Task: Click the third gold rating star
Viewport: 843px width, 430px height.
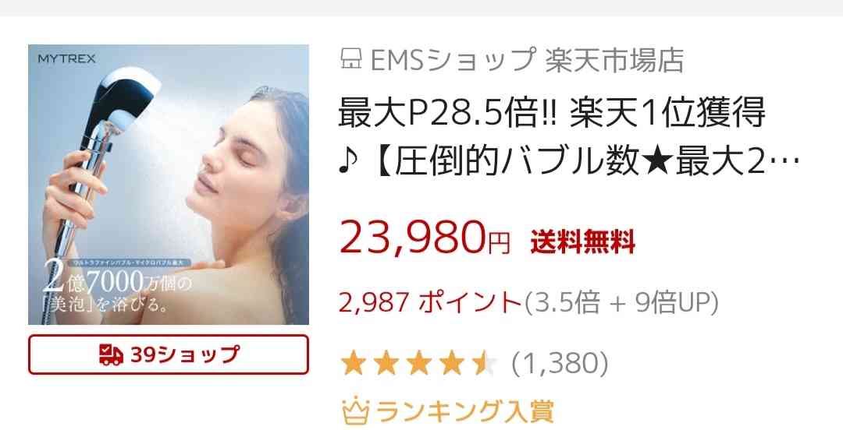Action: pos(419,364)
